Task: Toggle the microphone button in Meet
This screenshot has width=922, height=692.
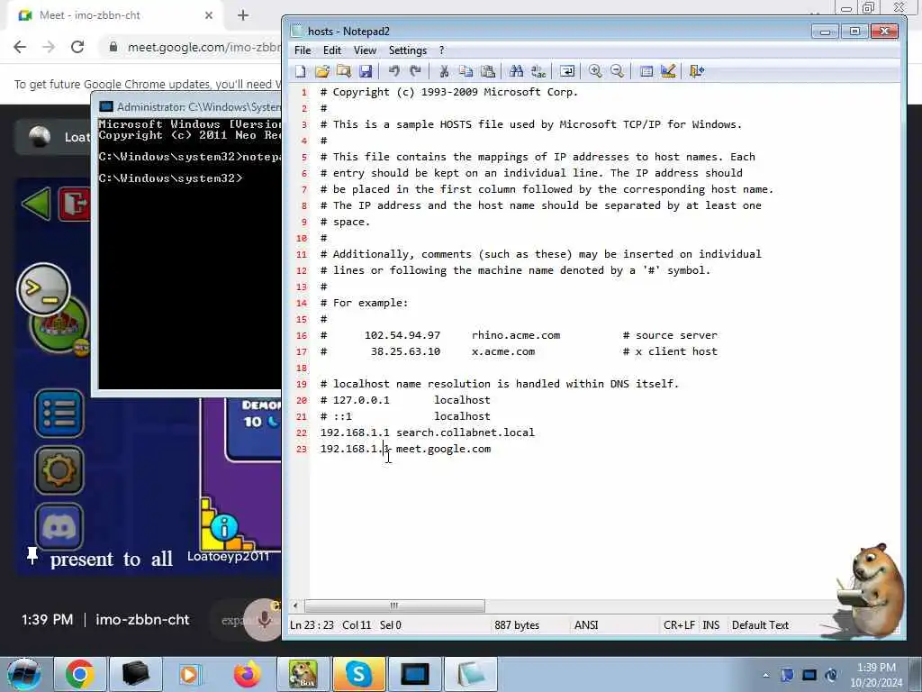Action: tap(264, 620)
